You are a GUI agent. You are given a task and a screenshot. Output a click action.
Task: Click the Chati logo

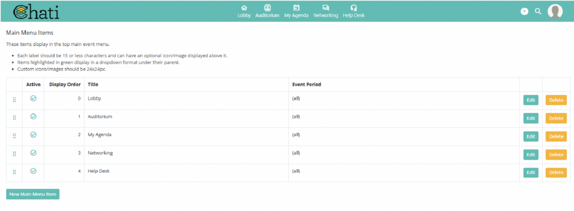pyautogui.click(x=36, y=12)
